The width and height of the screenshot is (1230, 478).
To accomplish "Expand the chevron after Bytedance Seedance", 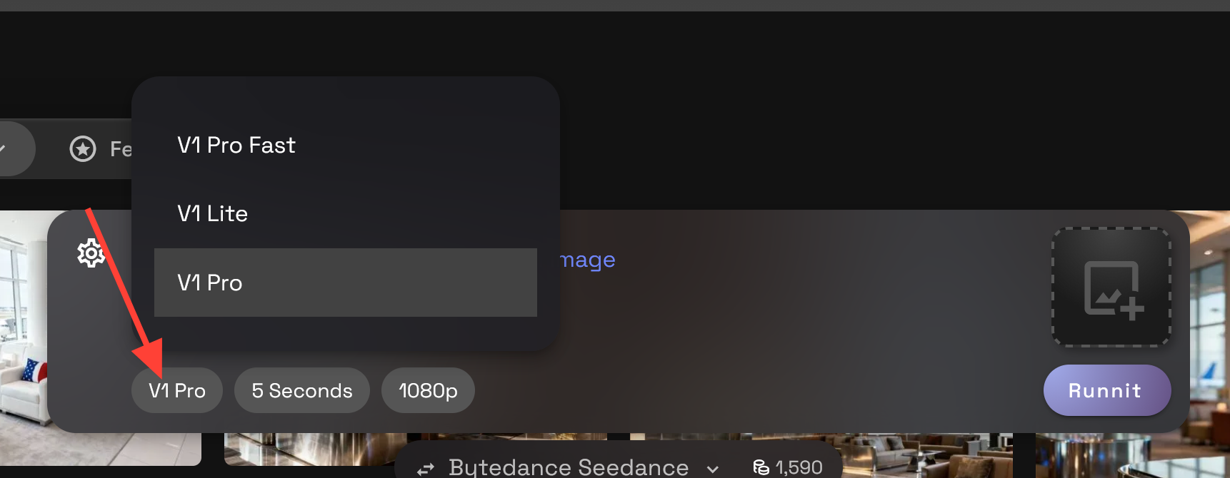I will [x=712, y=469].
